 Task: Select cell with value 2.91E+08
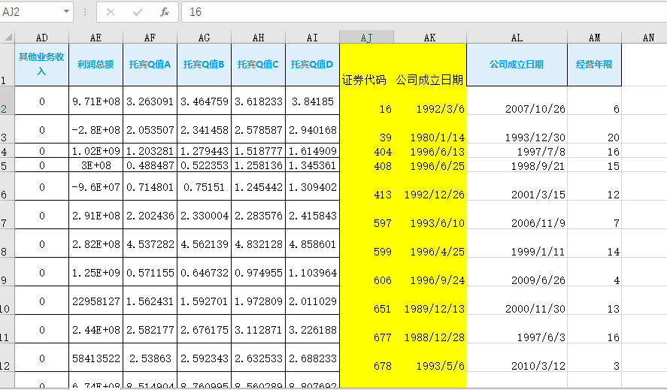[96, 215]
